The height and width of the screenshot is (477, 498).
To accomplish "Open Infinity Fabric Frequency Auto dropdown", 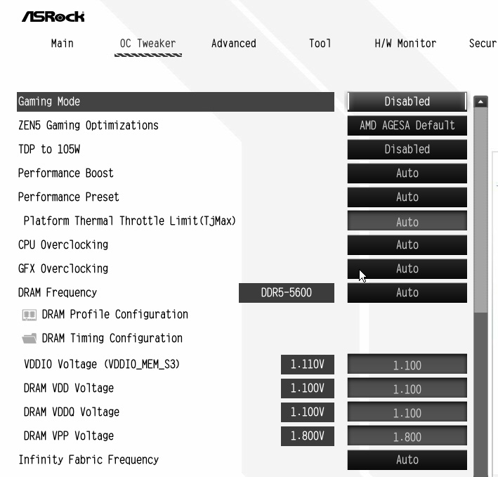I will pyautogui.click(x=407, y=460).
